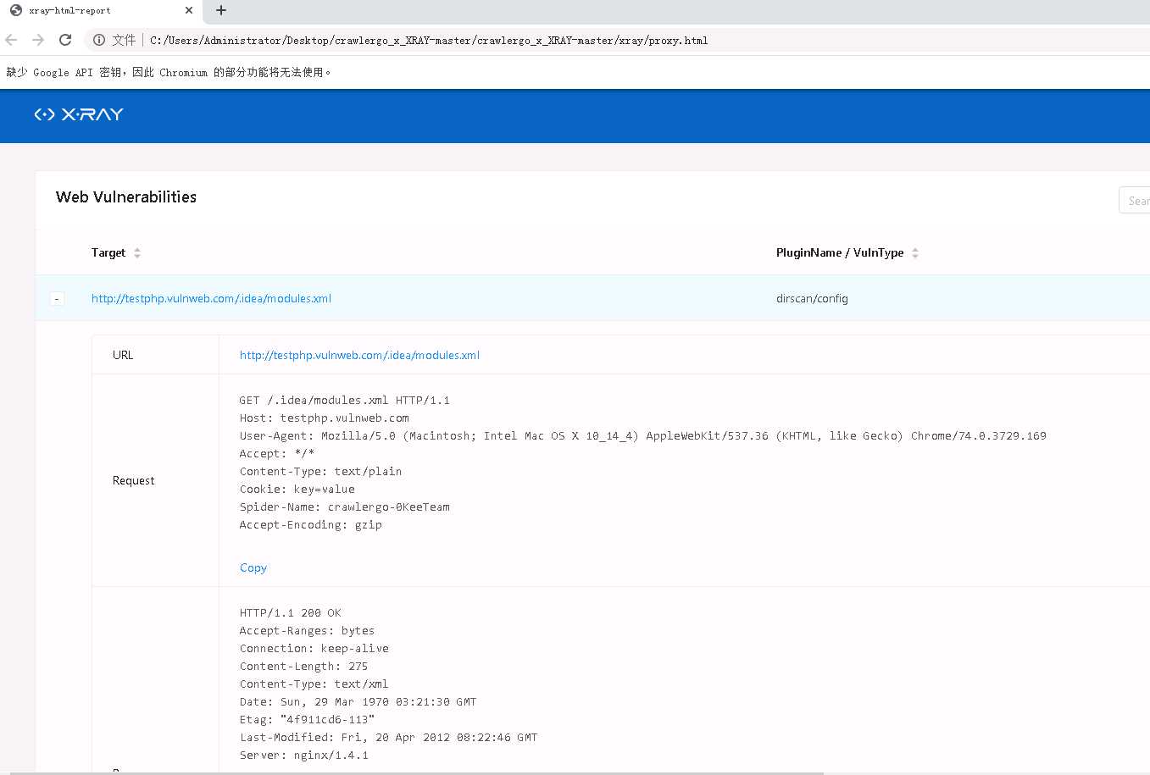The height and width of the screenshot is (775, 1150).
Task: Click the Cookie: key=value line
Action: pyautogui.click(x=297, y=489)
